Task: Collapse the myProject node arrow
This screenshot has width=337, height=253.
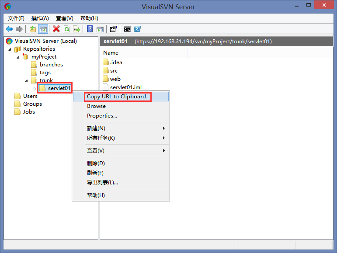Action: point(18,57)
